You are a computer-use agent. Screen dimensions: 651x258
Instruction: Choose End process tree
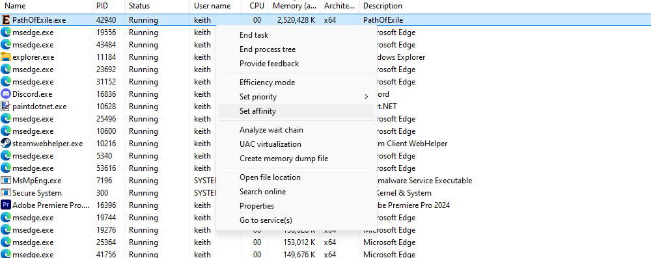point(296,49)
